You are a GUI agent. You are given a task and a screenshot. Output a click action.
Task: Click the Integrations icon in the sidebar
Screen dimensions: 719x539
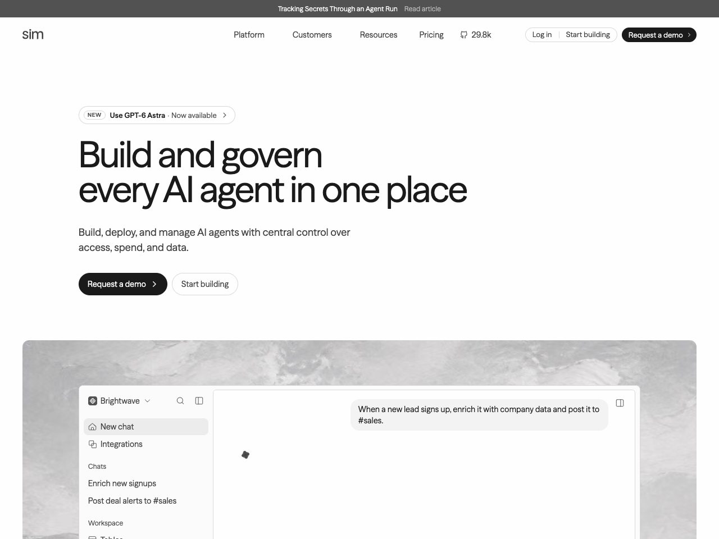(93, 444)
